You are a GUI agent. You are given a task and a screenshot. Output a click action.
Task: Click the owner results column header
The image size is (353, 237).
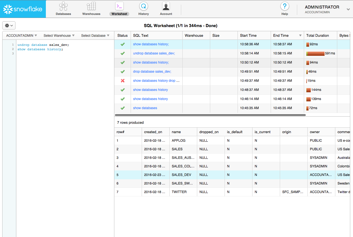pyautogui.click(x=321, y=132)
